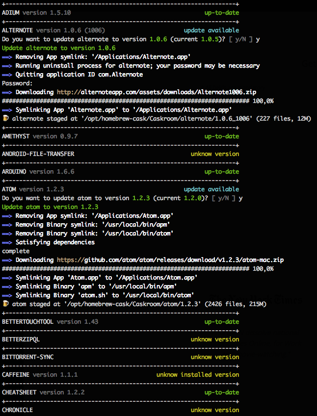This screenshot has width=317, height=416.
Task: Click 'unknow version' beside BETTERZIPQL
Action: click(215, 339)
